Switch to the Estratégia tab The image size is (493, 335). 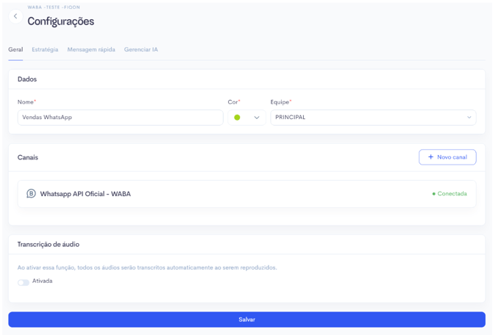click(x=45, y=50)
